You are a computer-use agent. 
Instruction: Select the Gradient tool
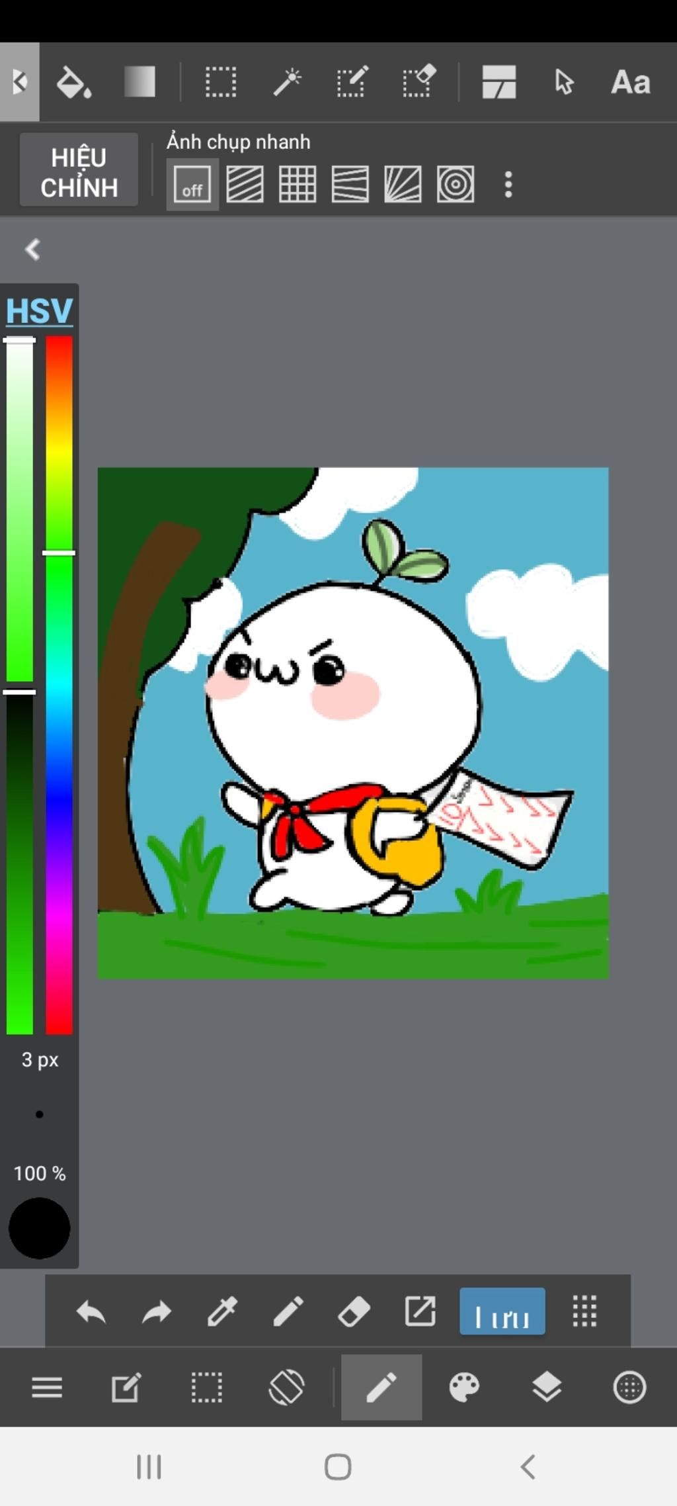(x=139, y=82)
